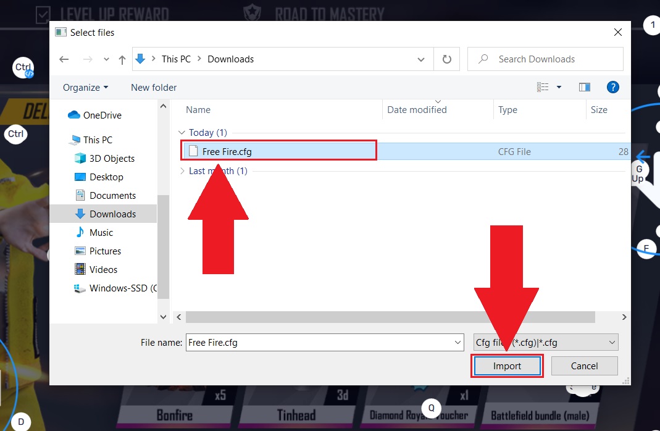Create a New folder

click(154, 88)
